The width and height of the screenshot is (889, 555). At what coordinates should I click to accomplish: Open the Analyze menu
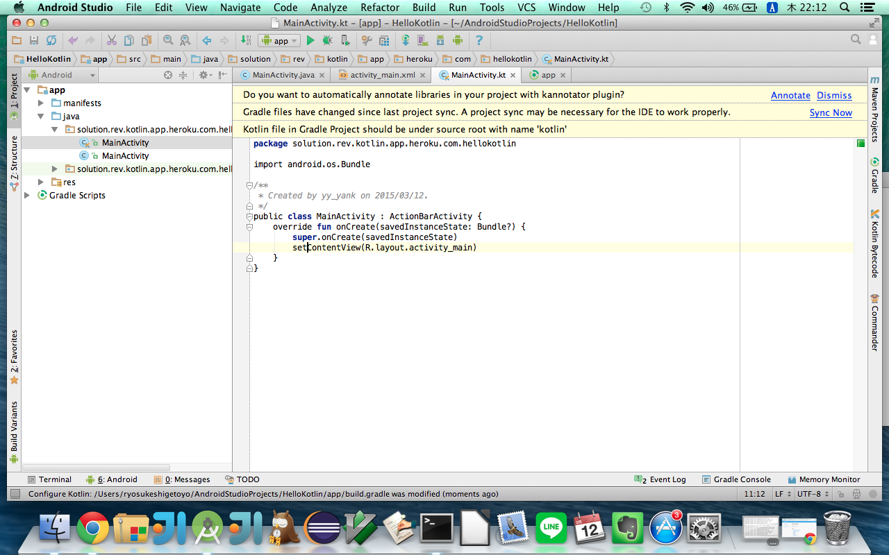coord(329,8)
